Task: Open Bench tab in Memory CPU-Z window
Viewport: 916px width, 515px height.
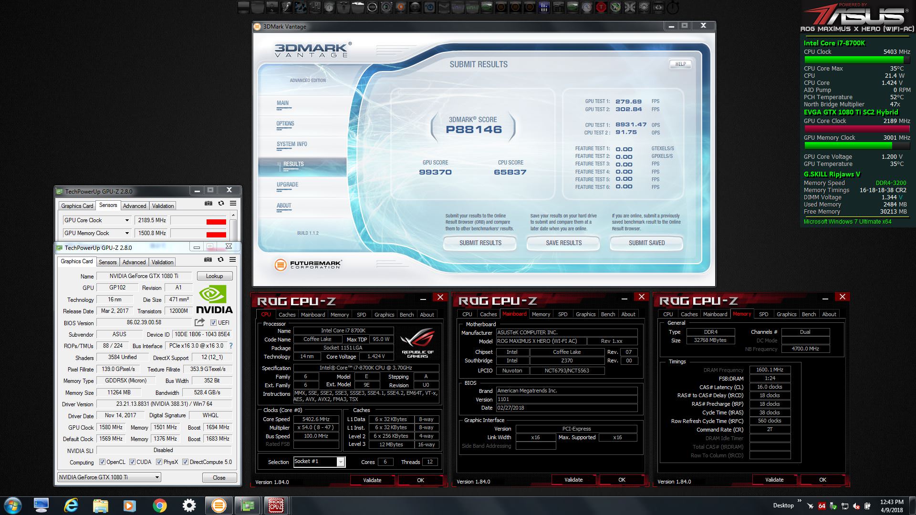Action: coord(809,314)
